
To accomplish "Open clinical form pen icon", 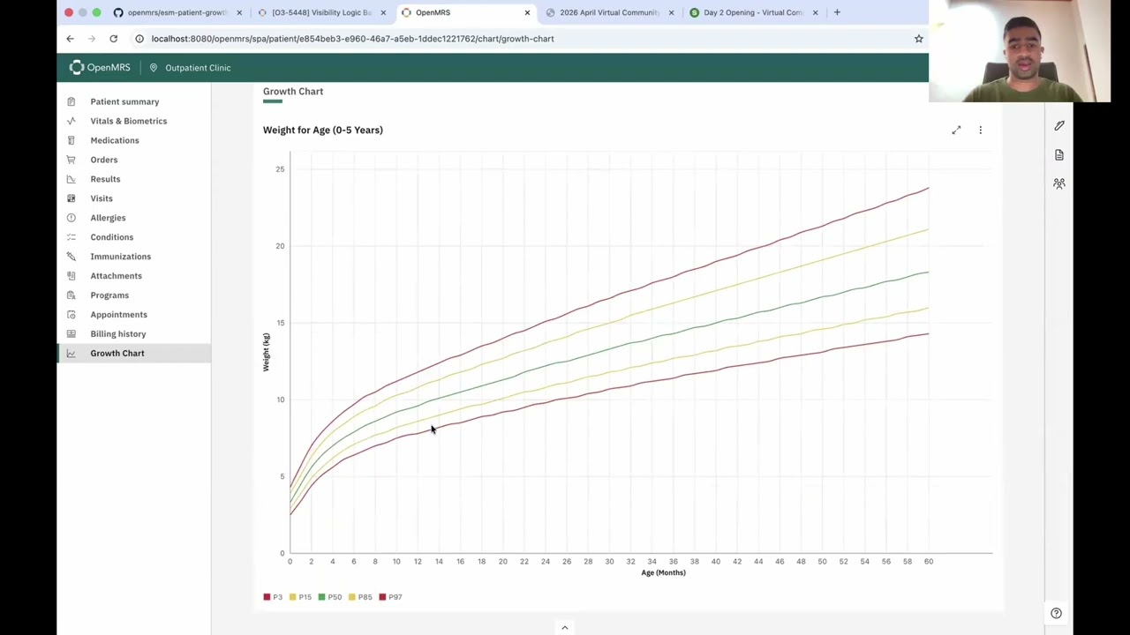I will point(1059,126).
